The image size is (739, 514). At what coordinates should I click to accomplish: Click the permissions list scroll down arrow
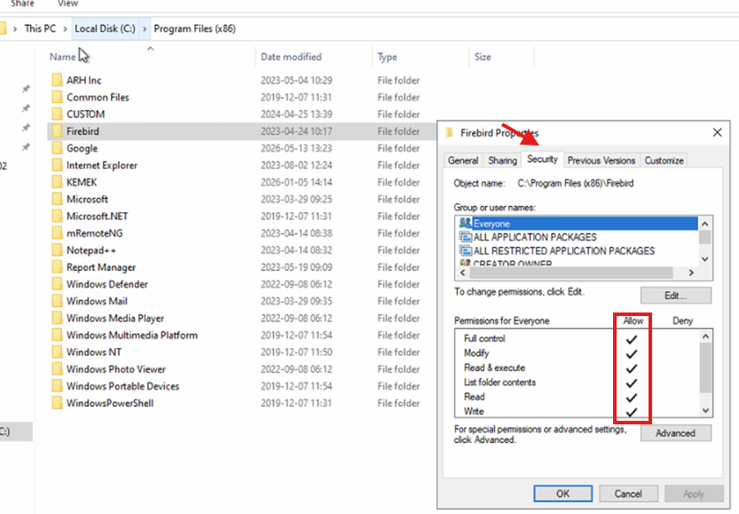click(705, 410)
